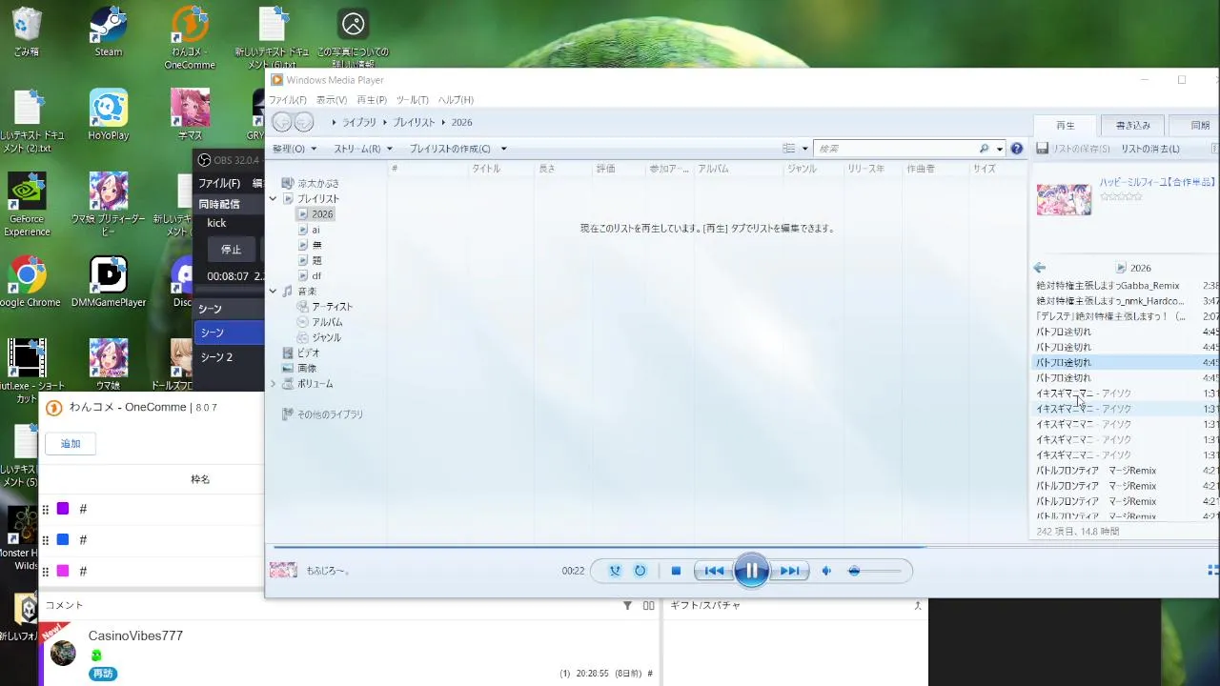Adjust the Media Player volume slider
The image size is (1220, 686).
[874, 571]
